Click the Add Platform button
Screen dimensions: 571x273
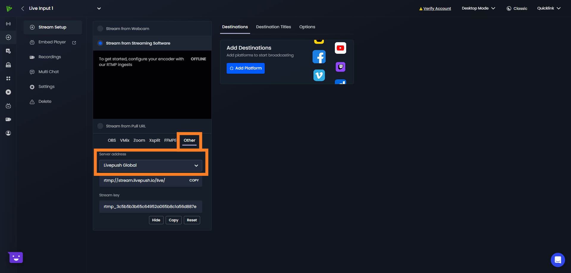tap(245, 68)
